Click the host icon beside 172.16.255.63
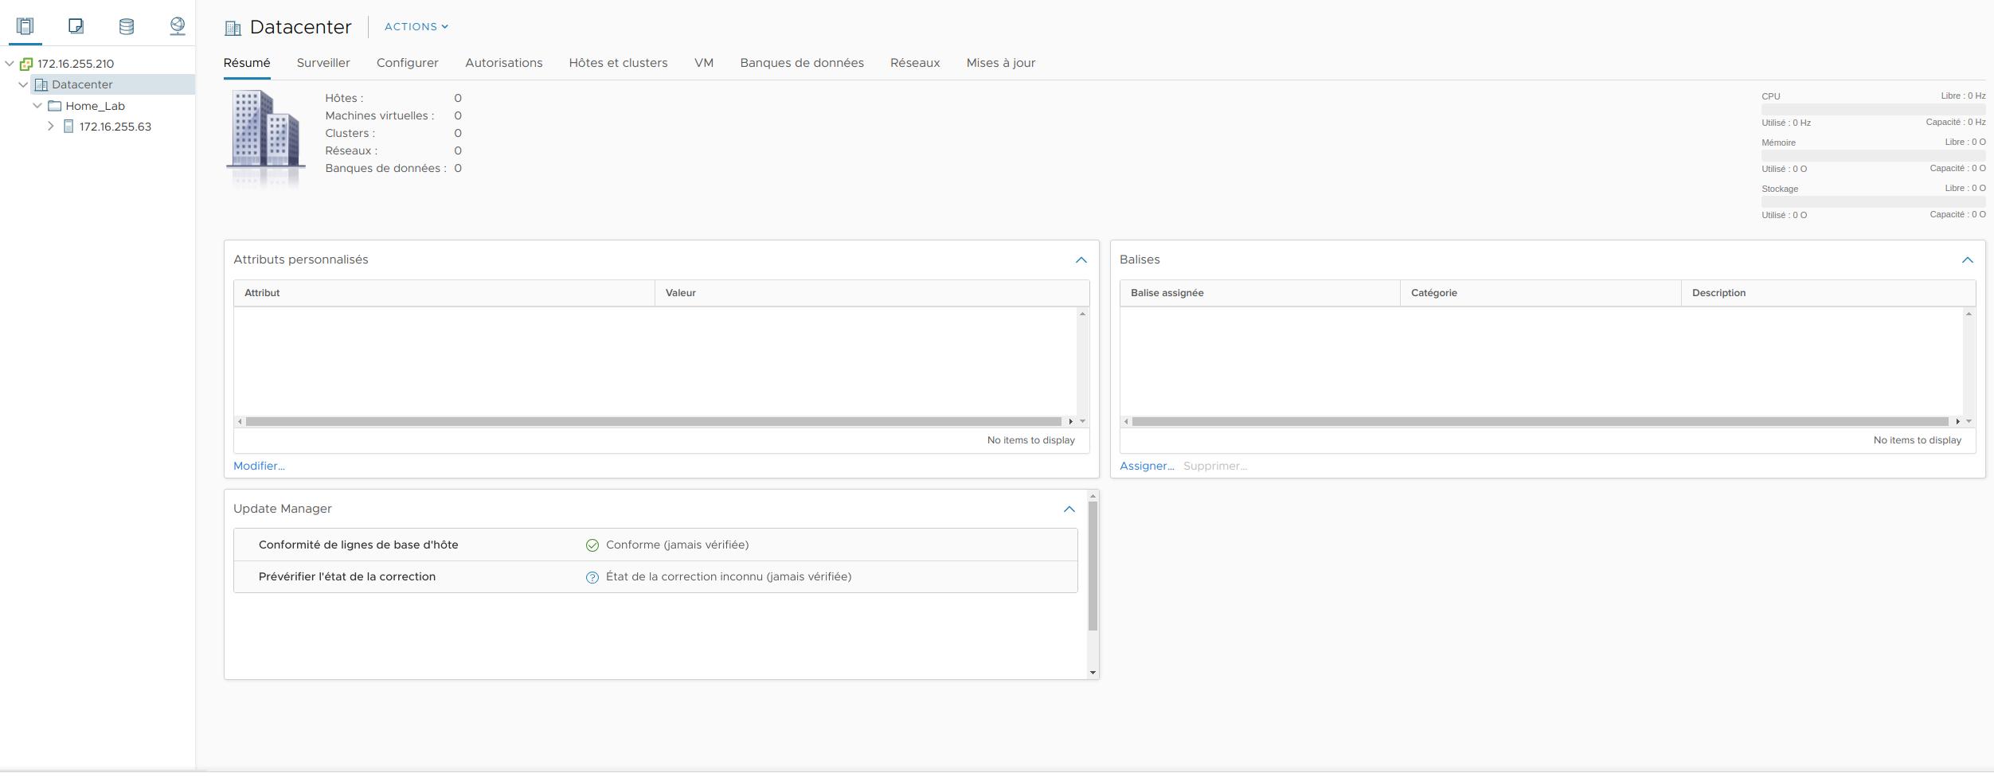 coord(68,127)
